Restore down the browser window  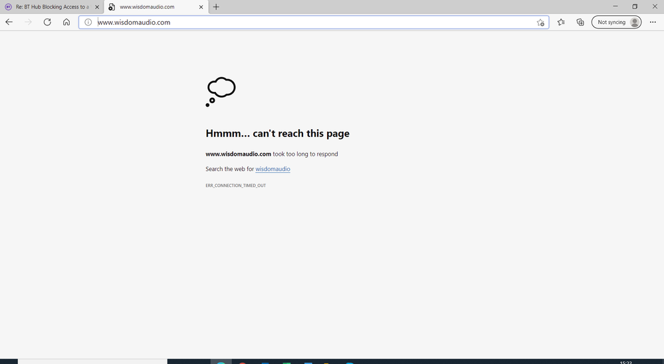click(x=635, y=7)
